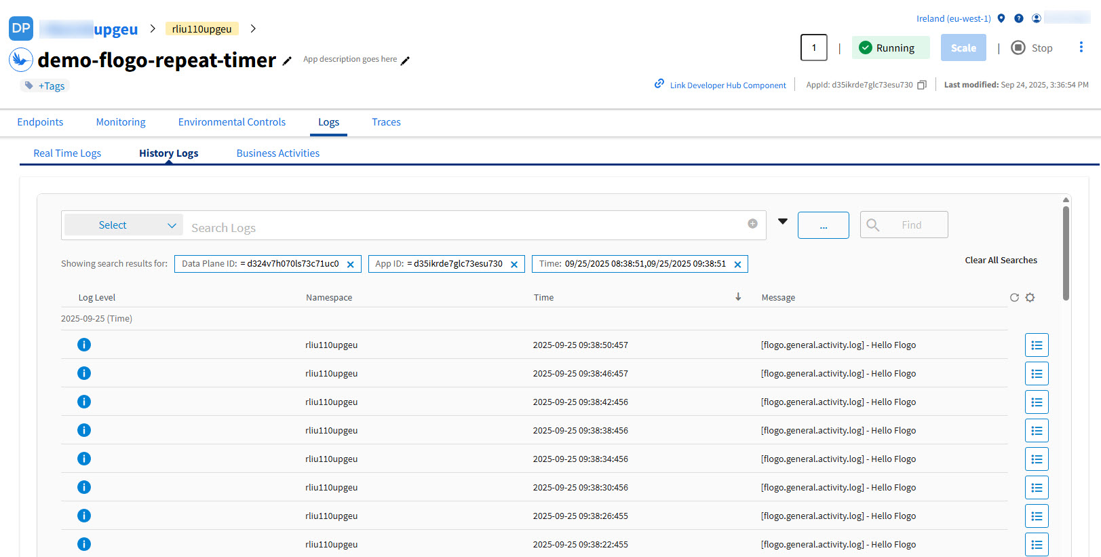Remove the App ID filter chip
1101x557 pixels.
tap(514, 265)
